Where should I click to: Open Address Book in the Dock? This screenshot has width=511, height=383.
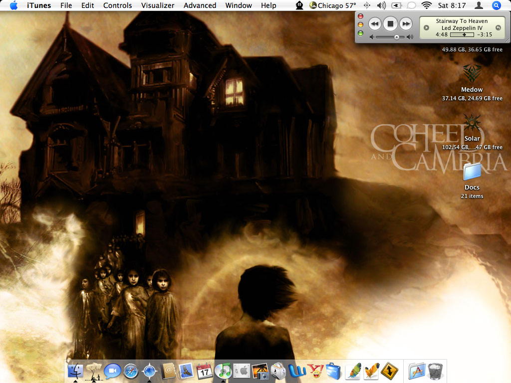point(168,371)
